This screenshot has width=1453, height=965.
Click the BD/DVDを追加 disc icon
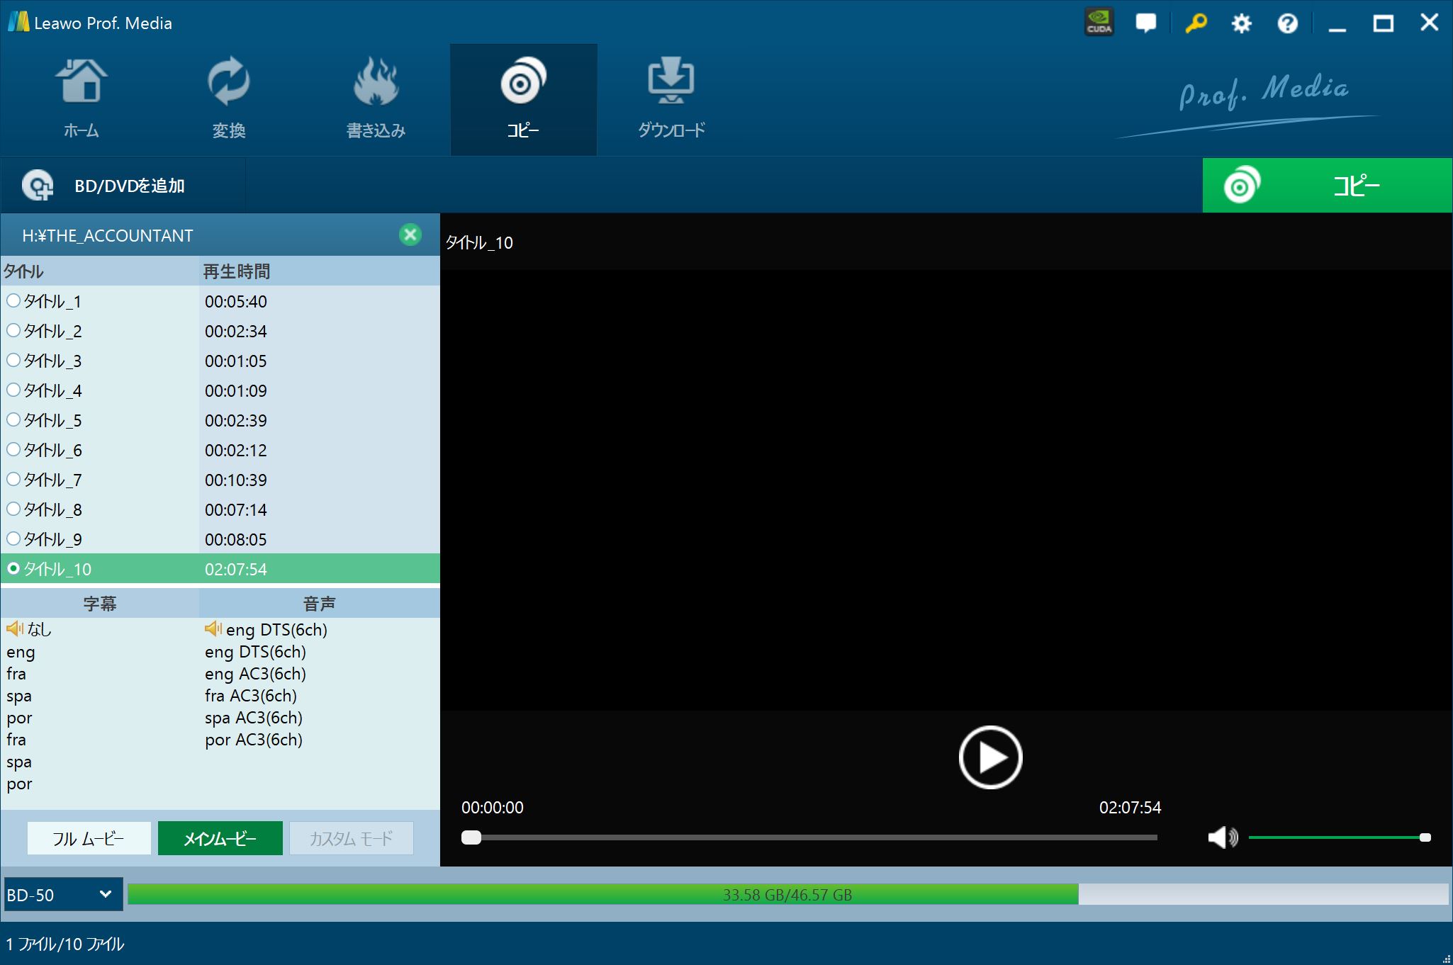tap(37, 186)
